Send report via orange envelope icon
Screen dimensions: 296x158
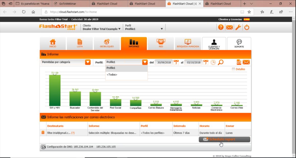click(x=246, y=62)
